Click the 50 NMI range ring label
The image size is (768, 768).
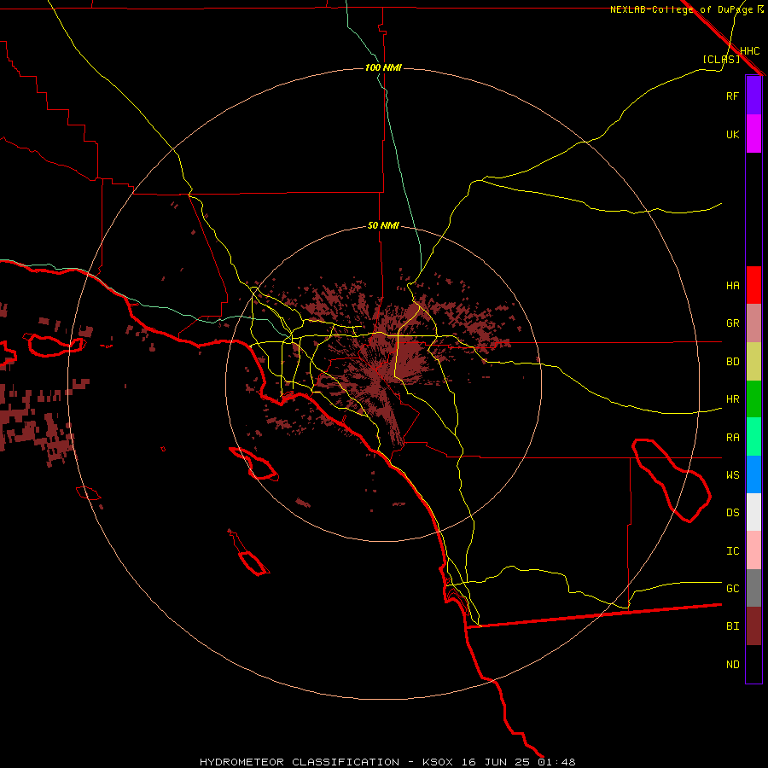pos(383,225)
